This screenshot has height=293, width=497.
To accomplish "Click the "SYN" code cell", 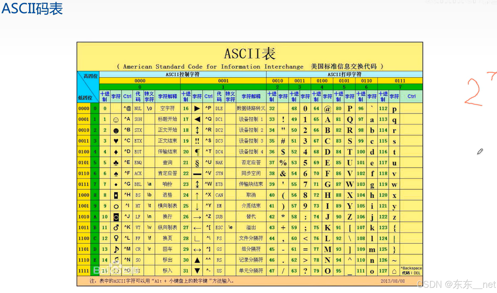I will 219,173.
